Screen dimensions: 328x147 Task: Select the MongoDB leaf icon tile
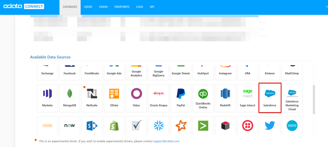tap(70, 98)
